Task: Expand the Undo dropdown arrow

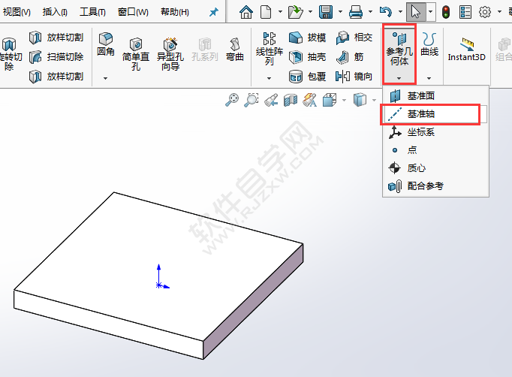Action: pos(400,12)
